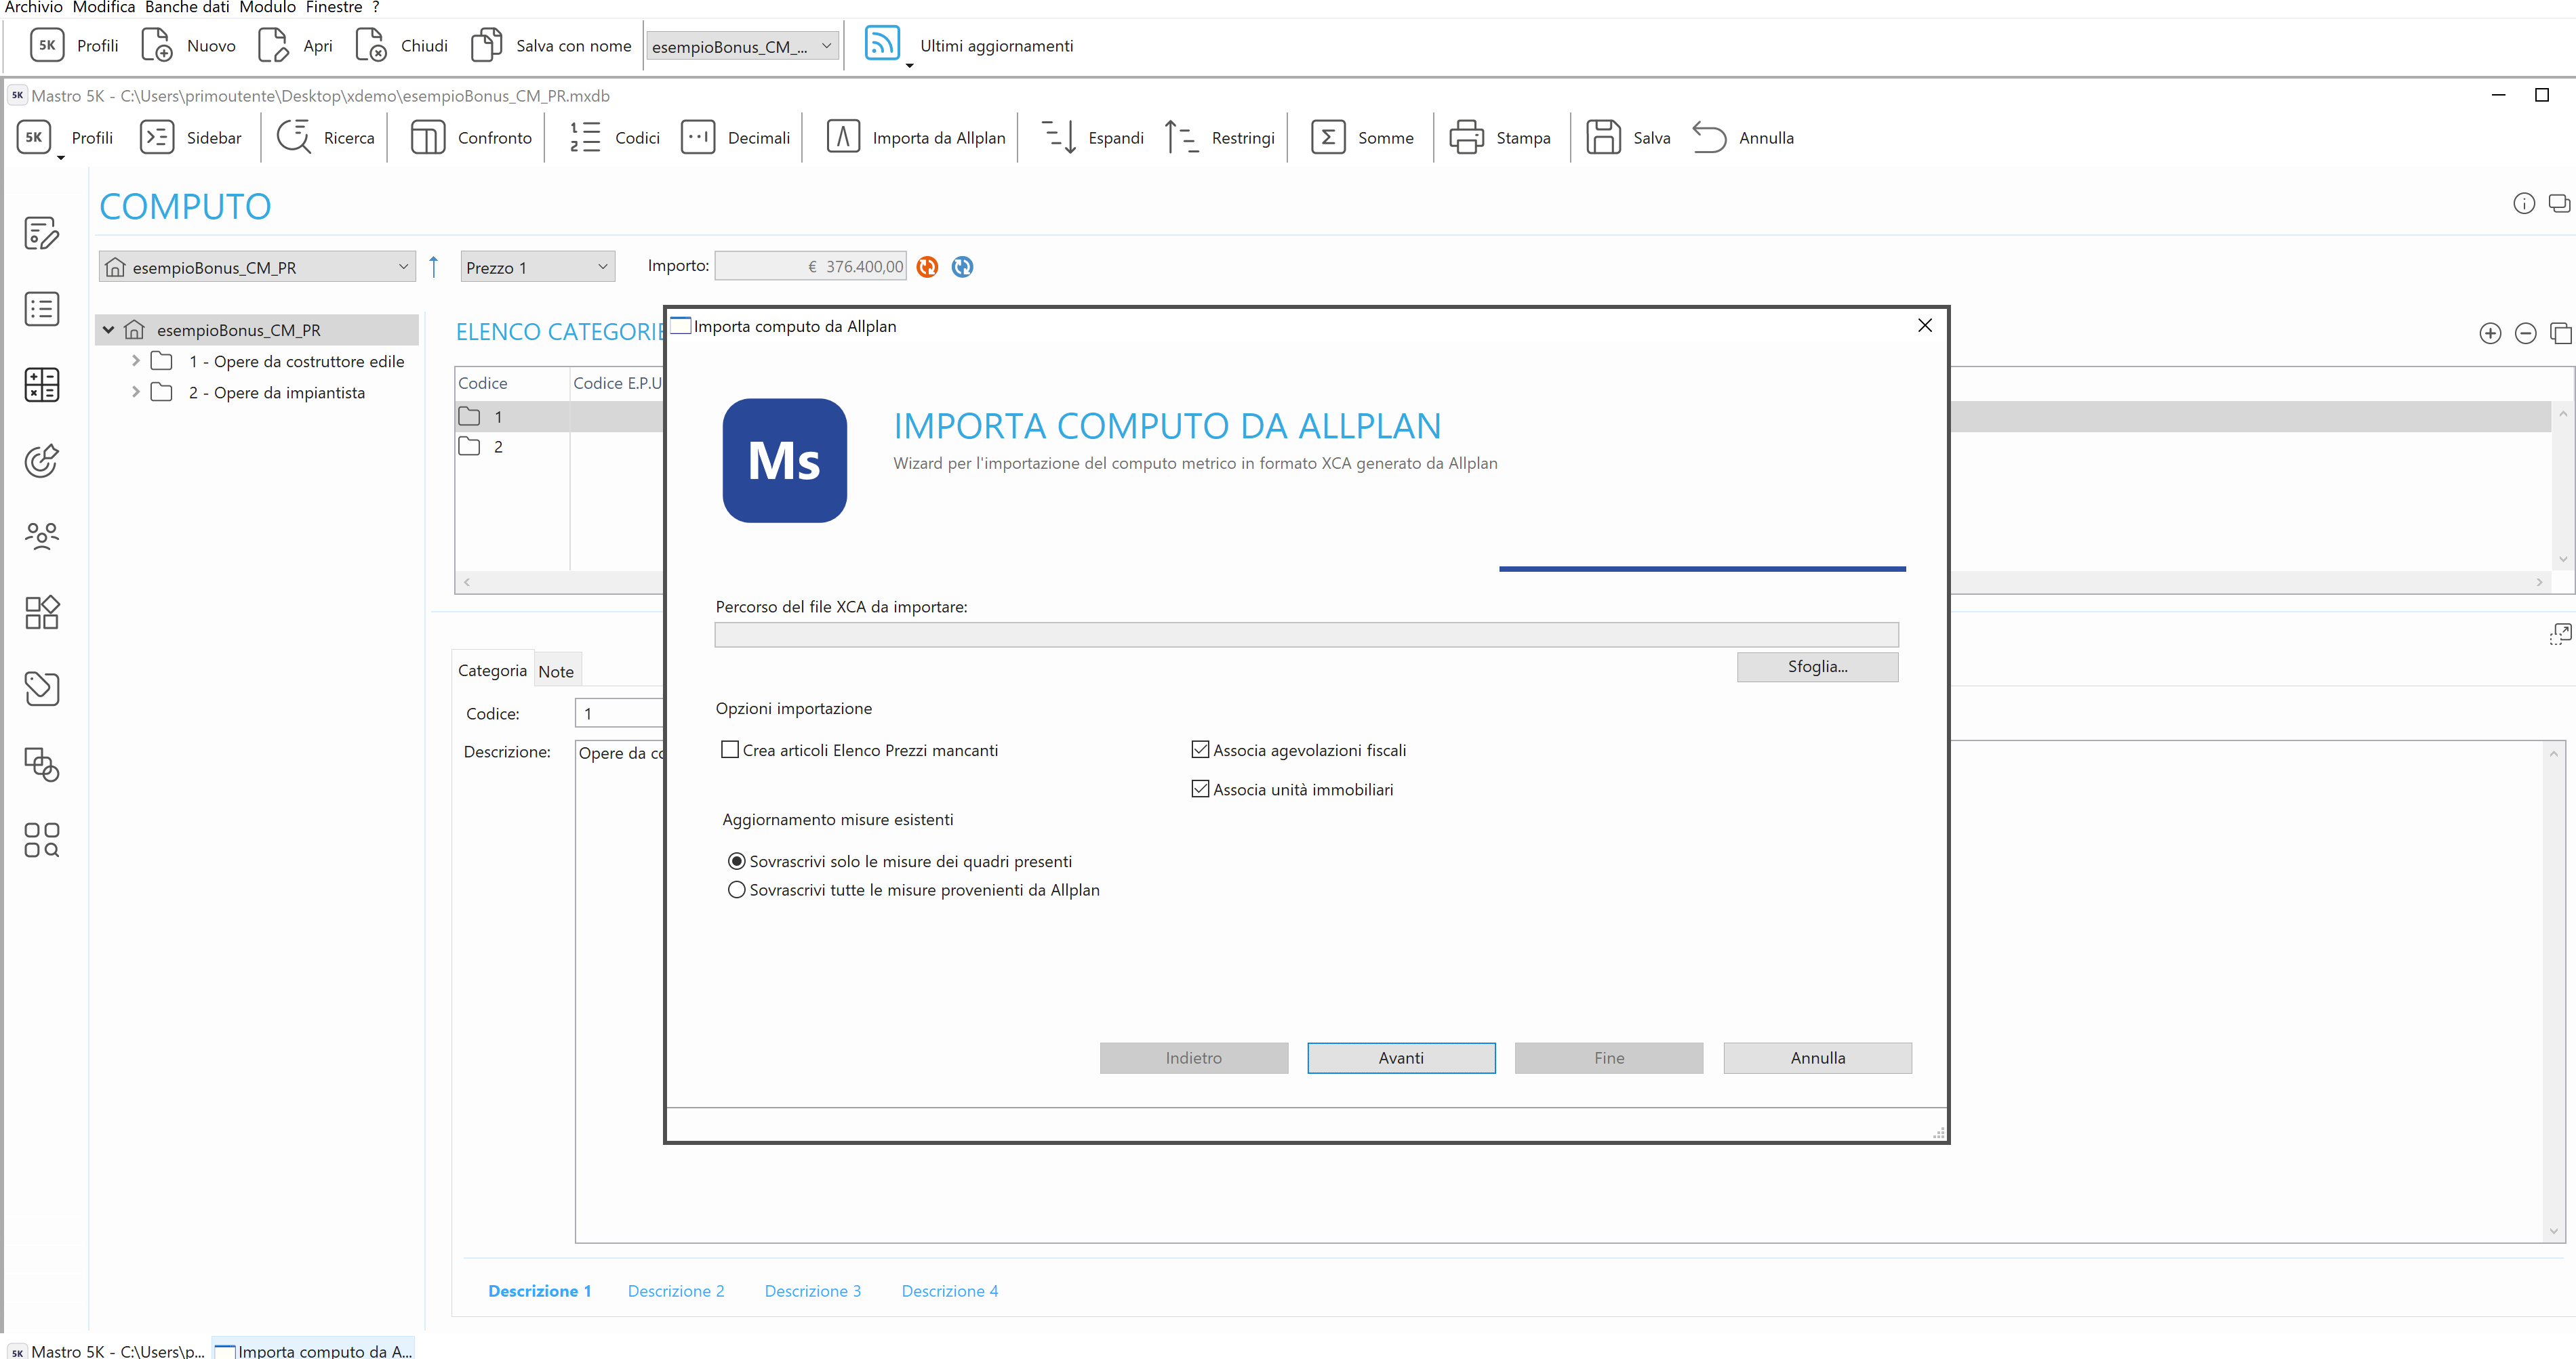The image size is (2576, 1359).
Task: Open the Banche dati menu
Action: pyautogui.click(x=187, y=8)
